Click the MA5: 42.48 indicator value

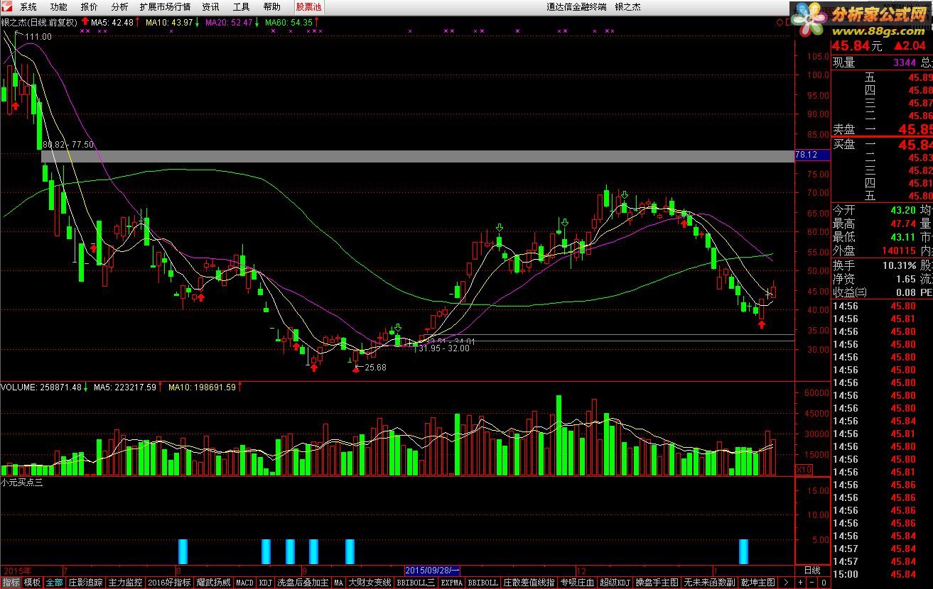(x=112, y=23)
